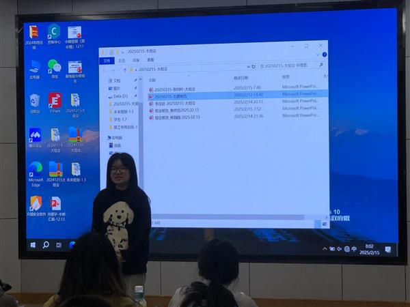
Task: Open This PC desktop icon
Action: pyautogui.click(x=34, y=67)
